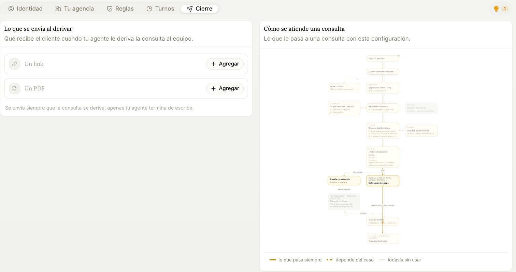
Task: Open the Turnos tab
Action: pos(160,9)
